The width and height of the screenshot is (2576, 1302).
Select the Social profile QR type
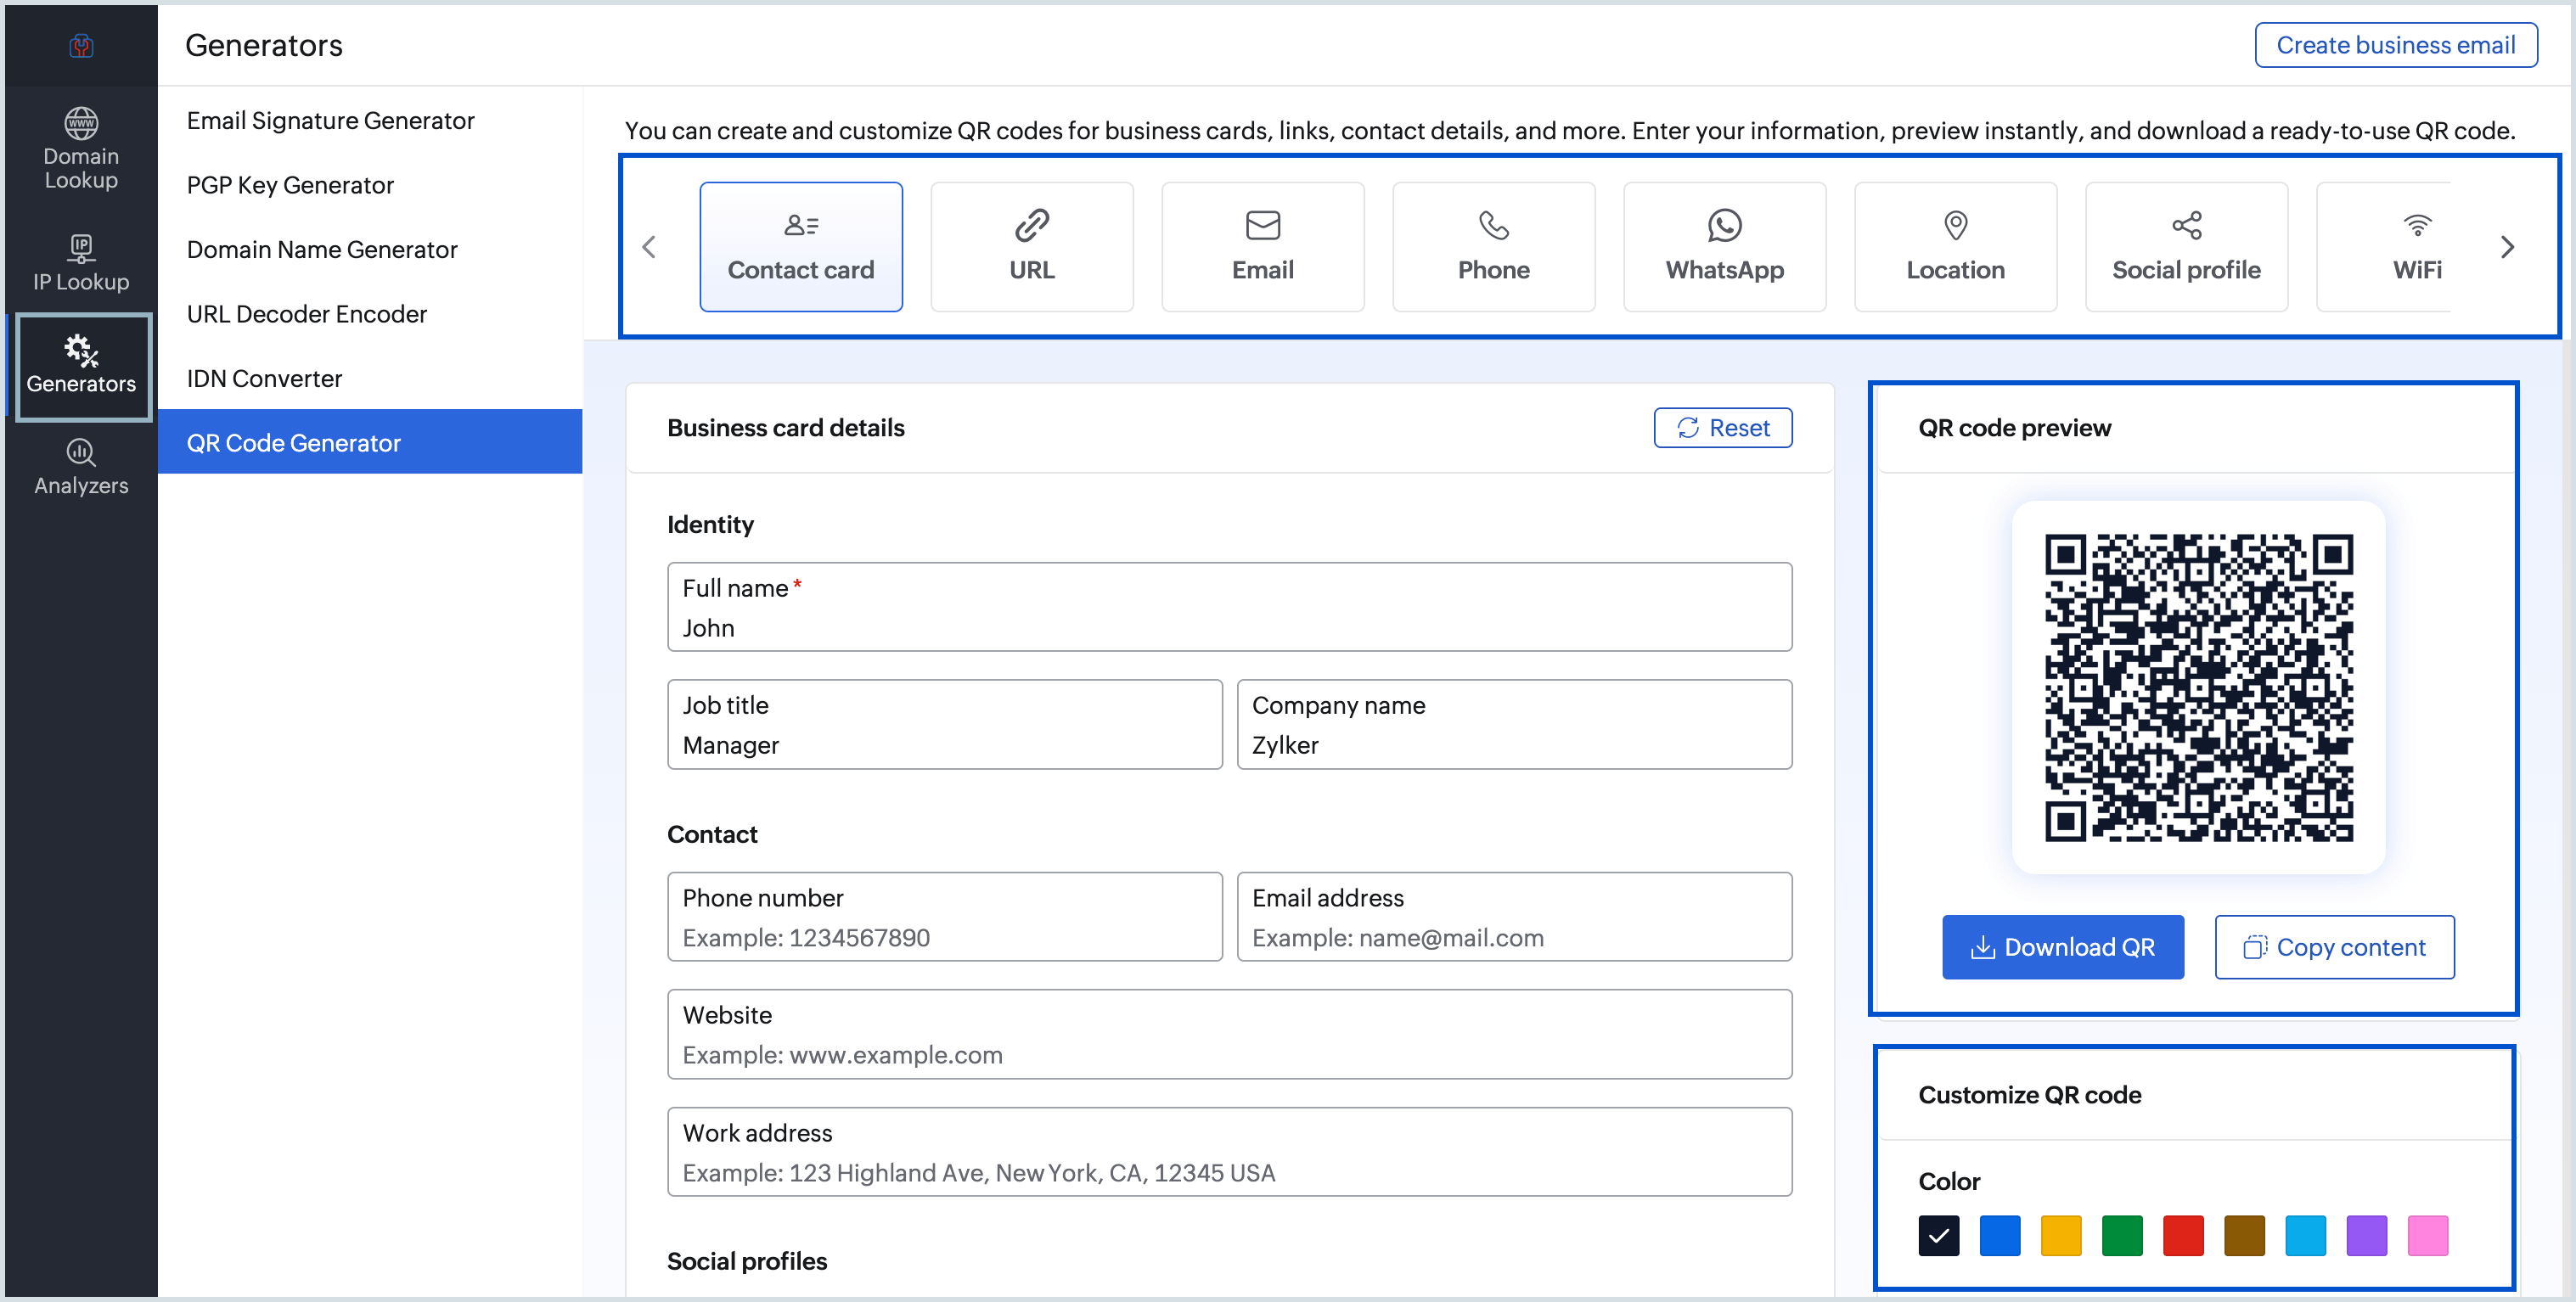pyautogui.click(x=2187, y=246)
